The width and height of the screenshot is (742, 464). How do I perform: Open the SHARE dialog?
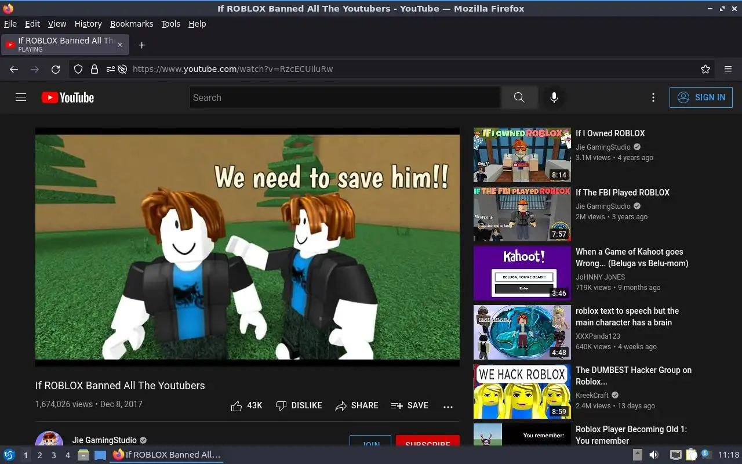(x=357, y=405)
